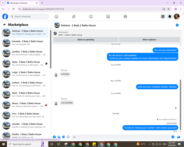Select the Delorise conversation in the list
Screen dimensions: 184x147
[x=25, y=33]
